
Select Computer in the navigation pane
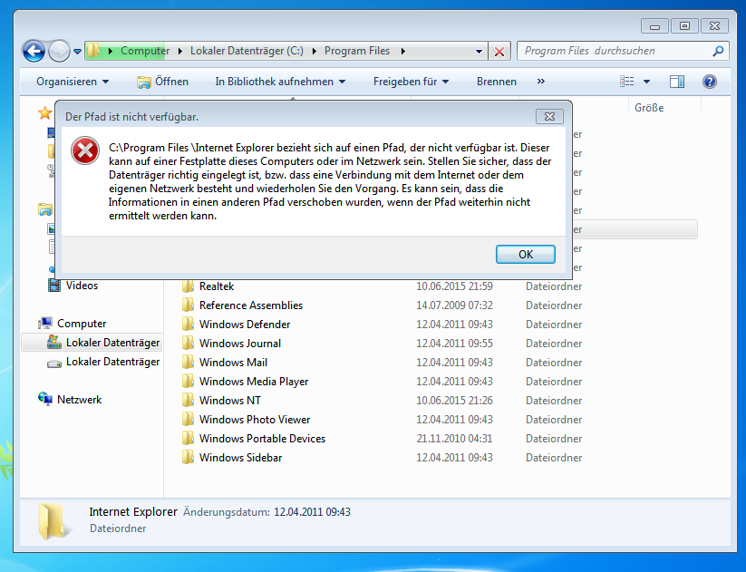[x=82, y=324]
